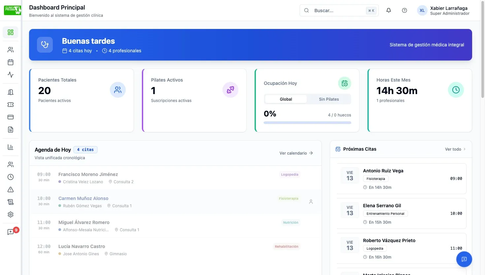Open the ticket voucher icon in sidebar
This screenshot has height=275, width=485.
[11, 105]
